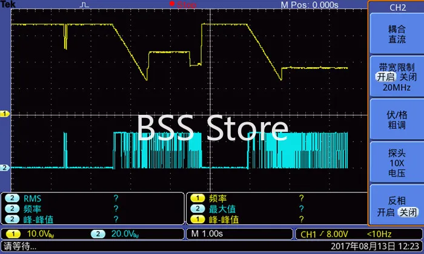Click the 10.0V channel 1 scale readout

41,234
